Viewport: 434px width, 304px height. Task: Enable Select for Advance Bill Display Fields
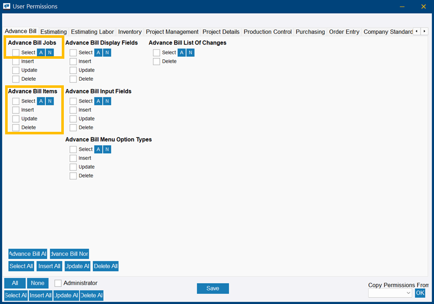[x=73, y=53]
